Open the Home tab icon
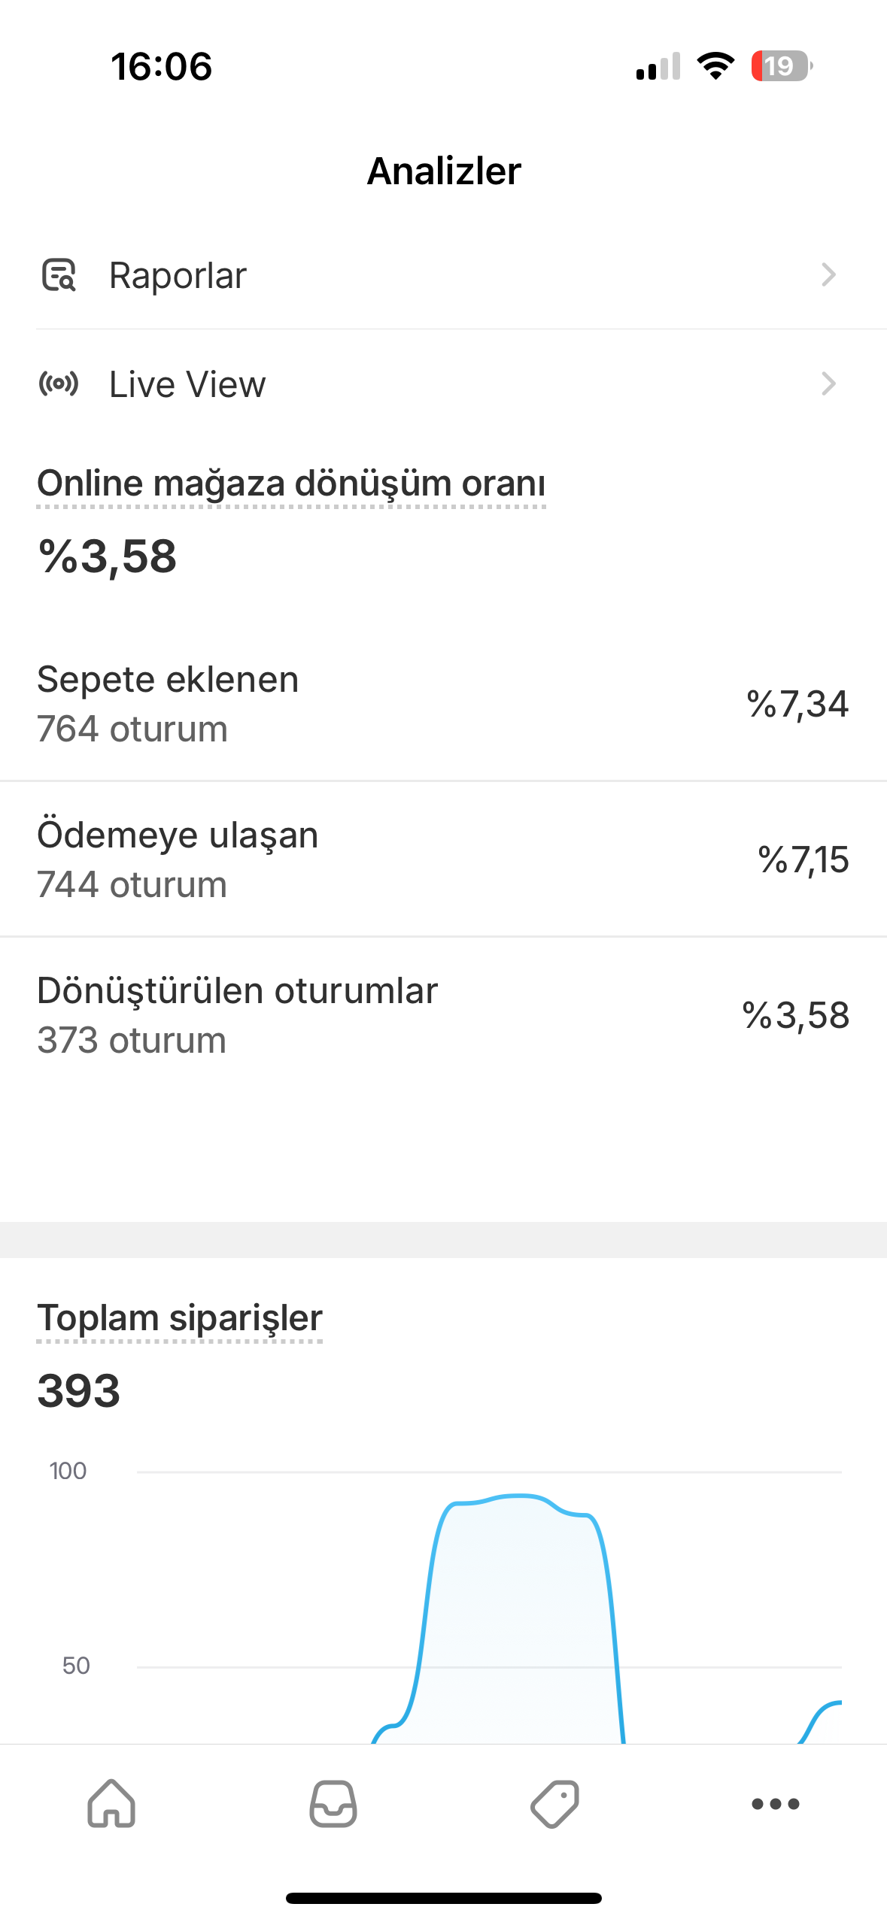The image size is (887, 1922). (111, 1803)
